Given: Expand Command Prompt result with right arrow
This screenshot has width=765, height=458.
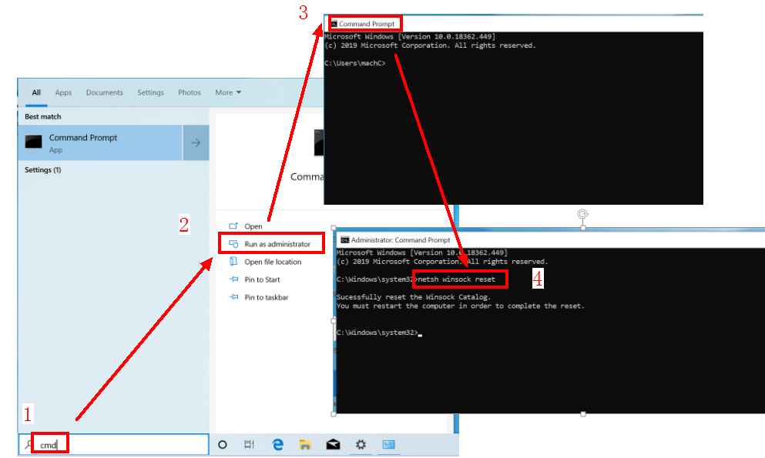Looking at the screenshot, I should 196,142.
